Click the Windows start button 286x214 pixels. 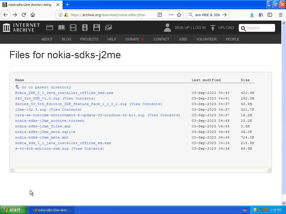[13, 210]
